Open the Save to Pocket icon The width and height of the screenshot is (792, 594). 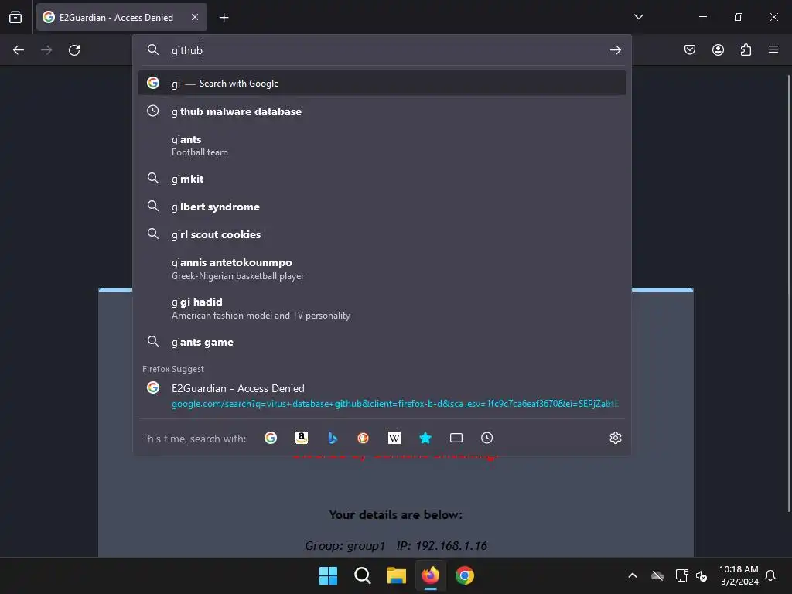click(x=689, y=49)
